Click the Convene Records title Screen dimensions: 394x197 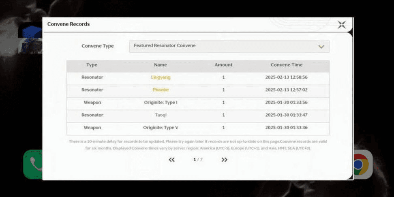(69, 24)
